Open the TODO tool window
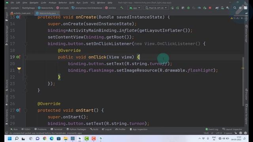This screenshot has width=253, height=142. [26, 129]
